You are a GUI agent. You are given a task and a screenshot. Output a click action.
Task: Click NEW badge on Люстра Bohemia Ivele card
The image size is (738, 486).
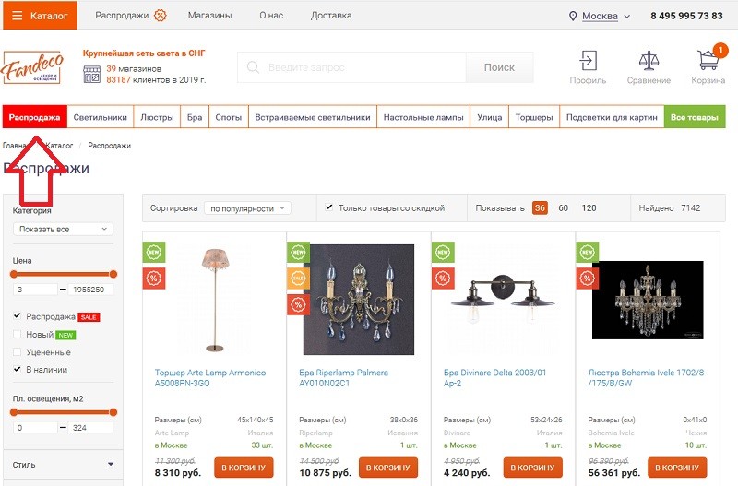click(588, 252)
